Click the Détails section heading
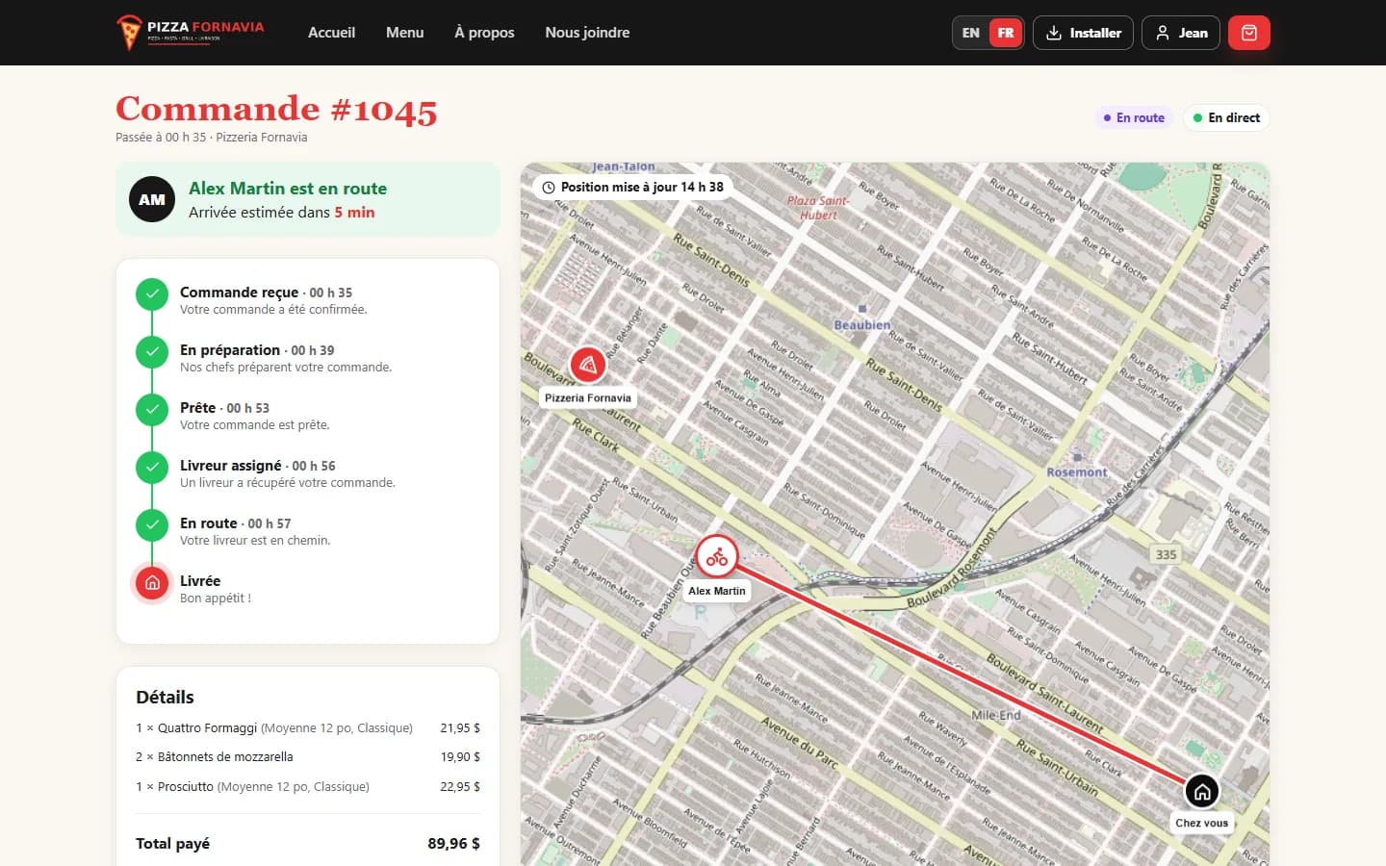This screenshot has height=866, width=1386. 165,698
